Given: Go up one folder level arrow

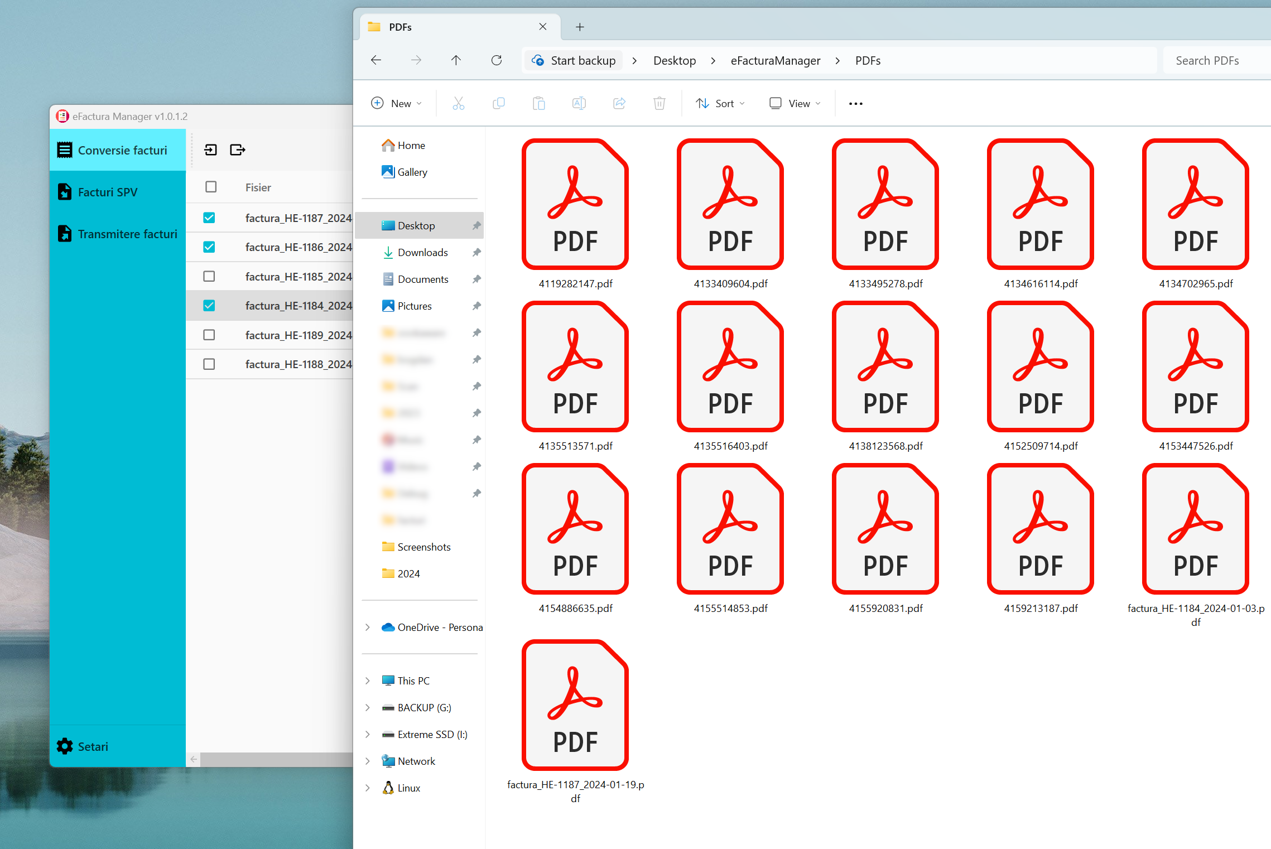Looking at the screenshot, I should tap(456, 60).
